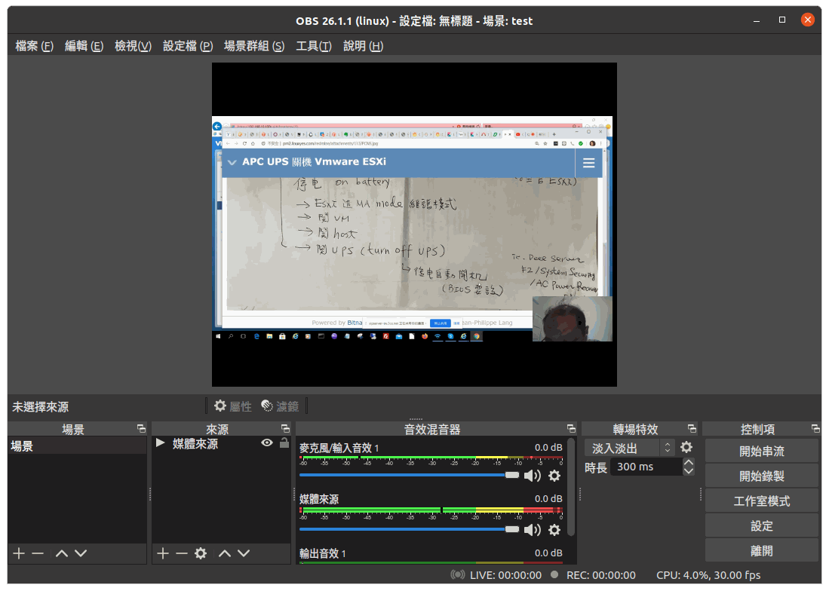Close OBS with red X button

807,20
